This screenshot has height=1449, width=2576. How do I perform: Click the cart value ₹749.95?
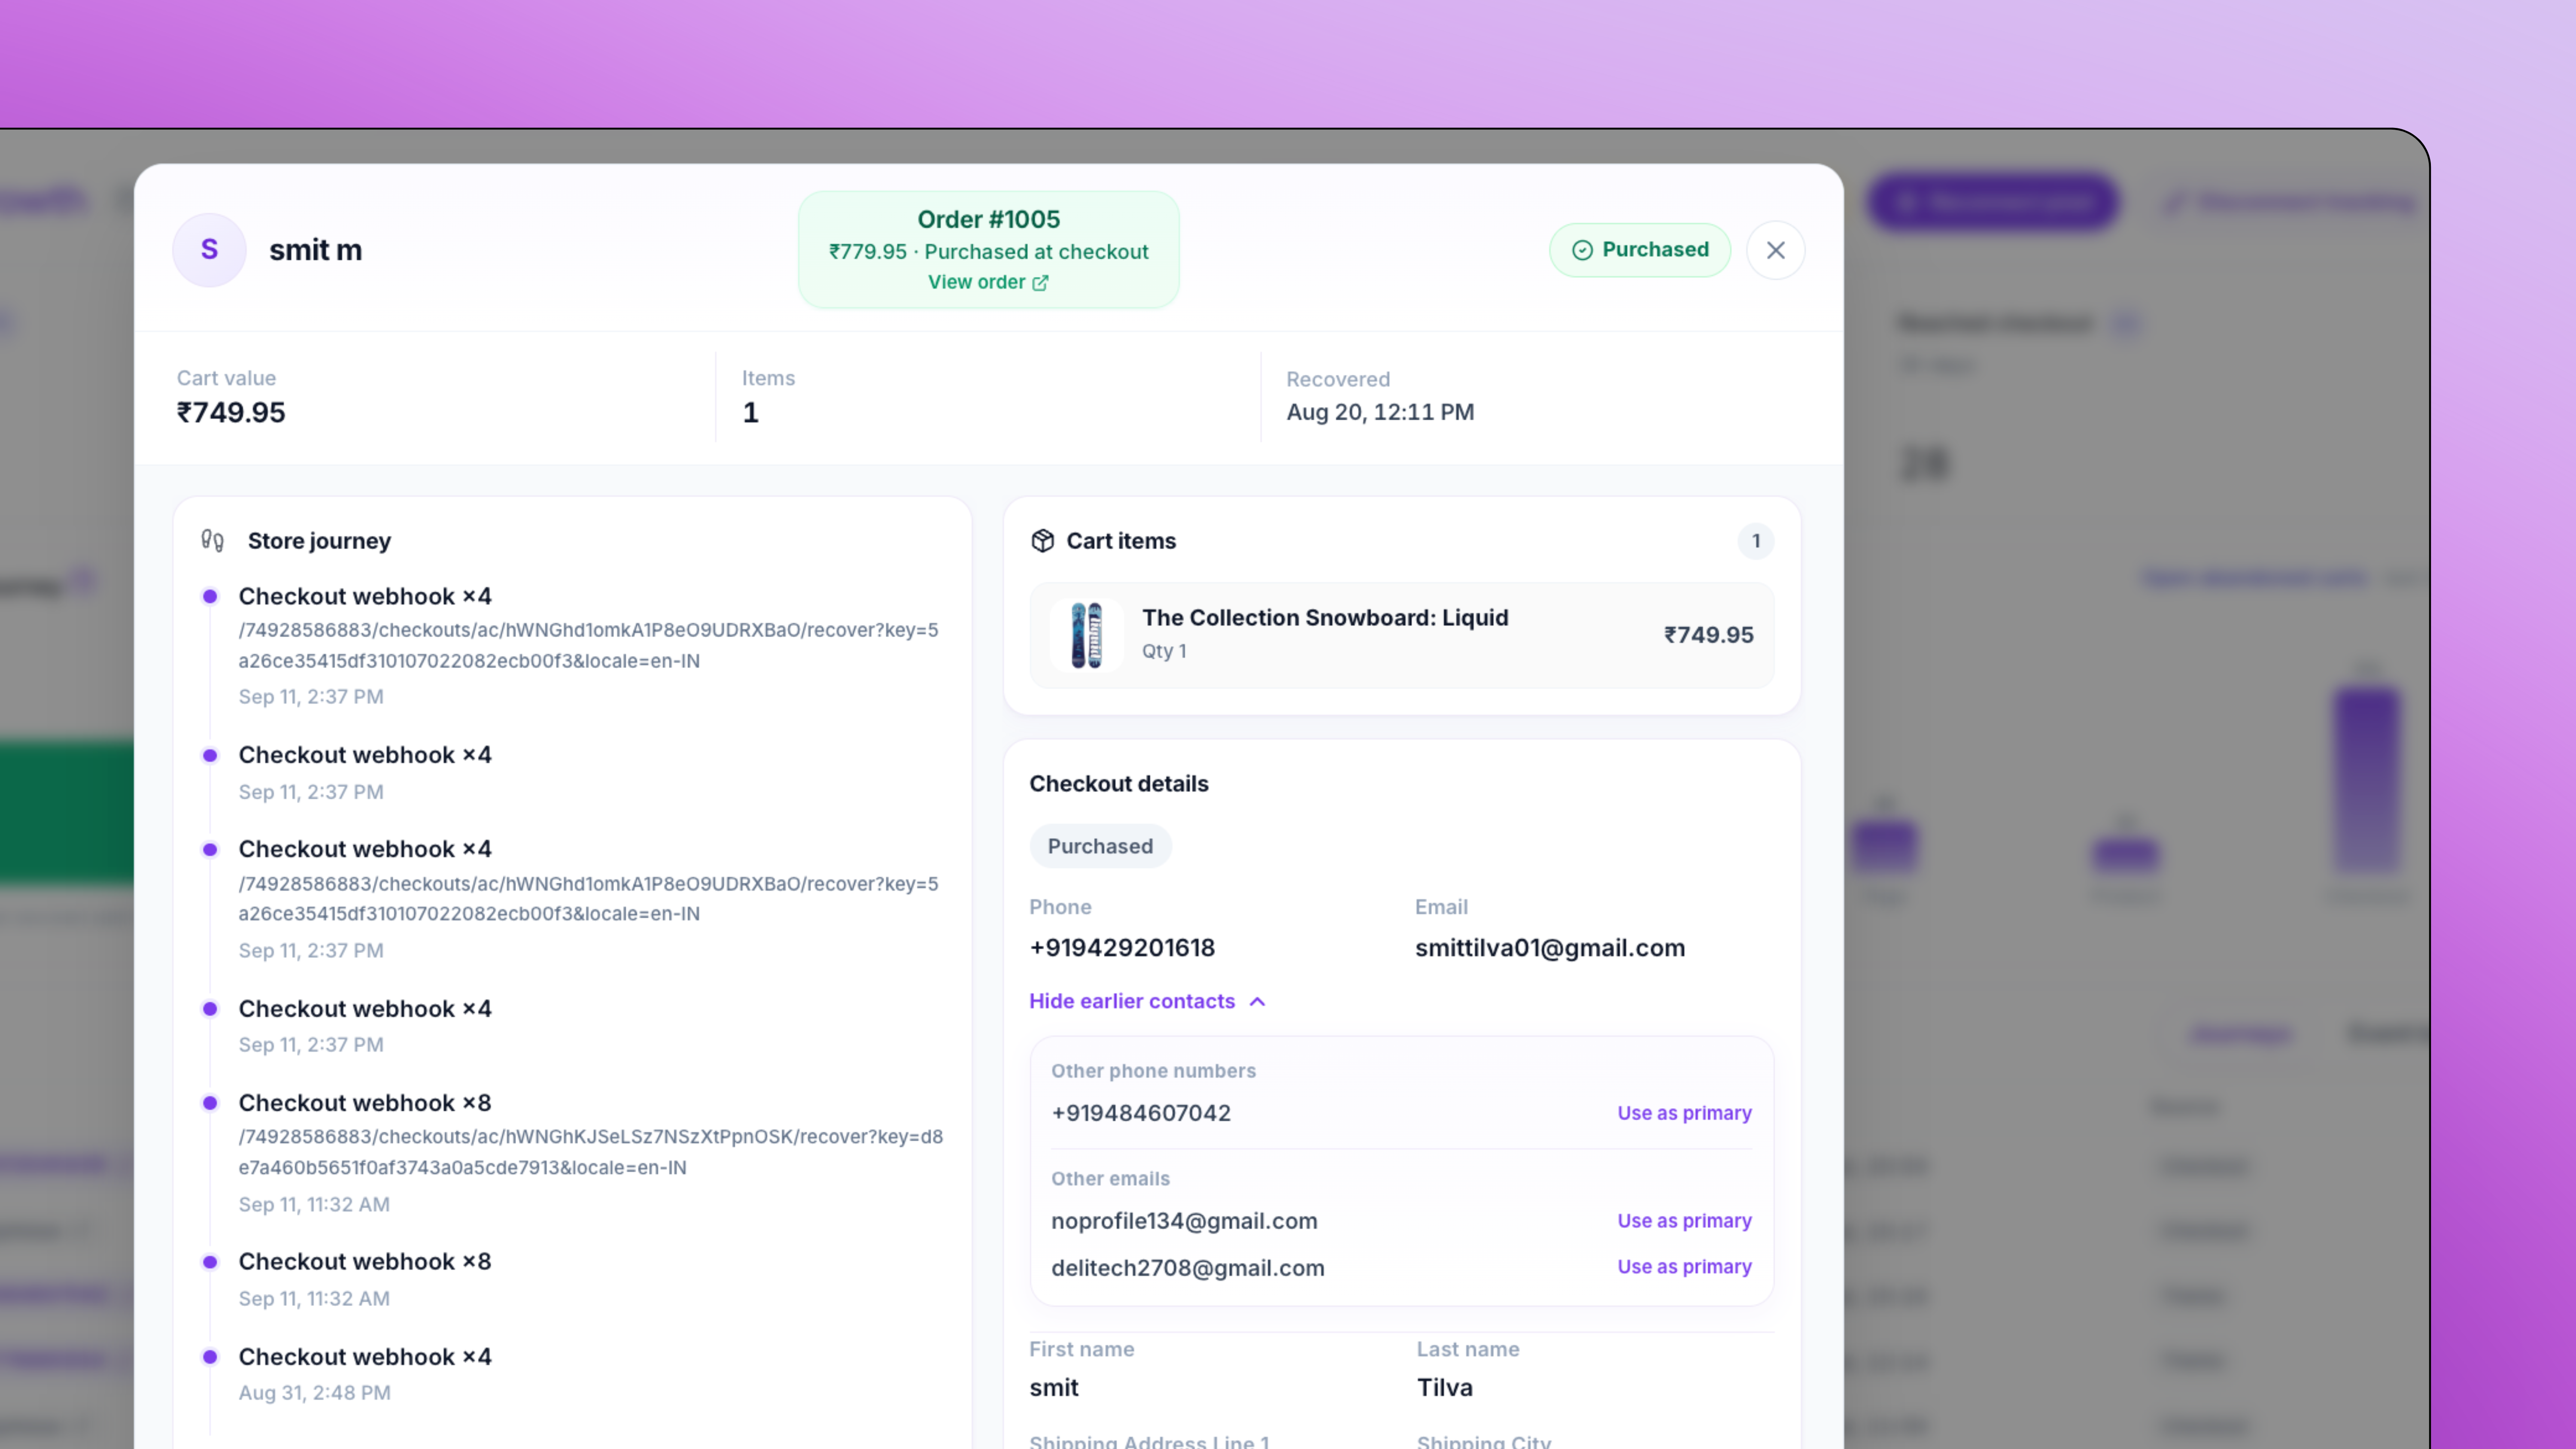point(231,412)
